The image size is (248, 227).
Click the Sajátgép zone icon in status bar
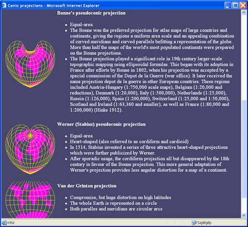194,222
